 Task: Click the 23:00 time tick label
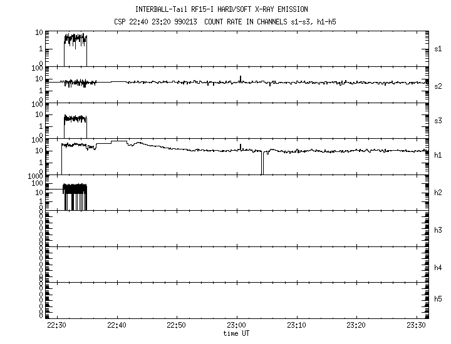click(x=236, y=325)
